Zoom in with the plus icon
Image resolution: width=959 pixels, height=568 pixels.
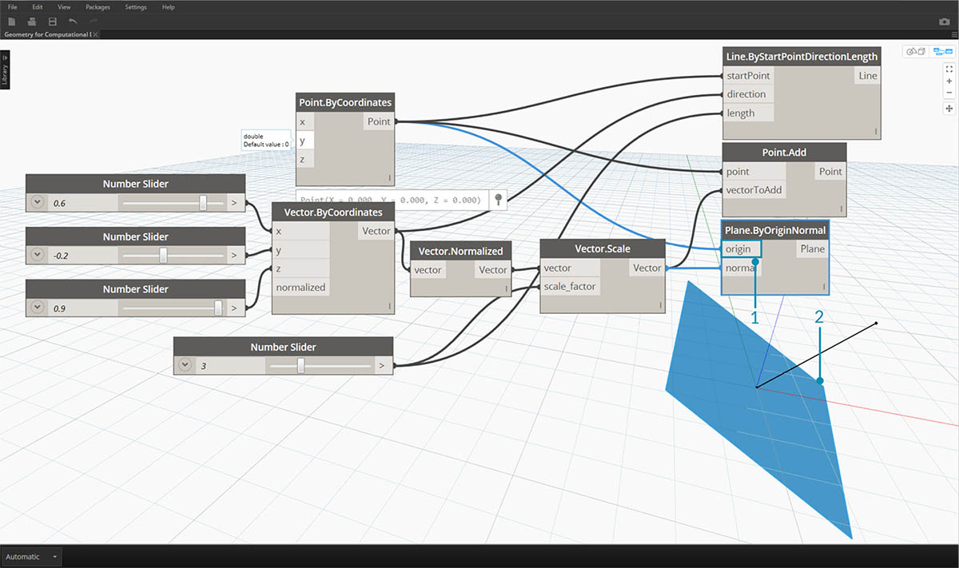[x=949, y=81]
